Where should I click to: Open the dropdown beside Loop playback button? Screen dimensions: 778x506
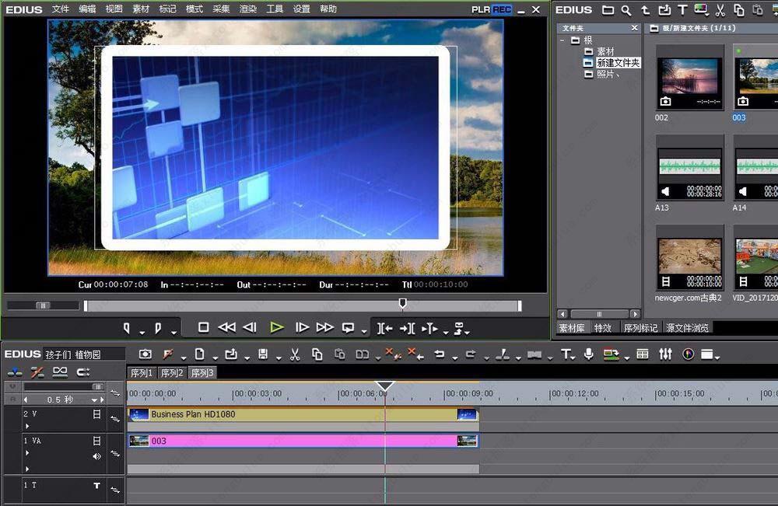pyautogui.click(x=364, y=332)
